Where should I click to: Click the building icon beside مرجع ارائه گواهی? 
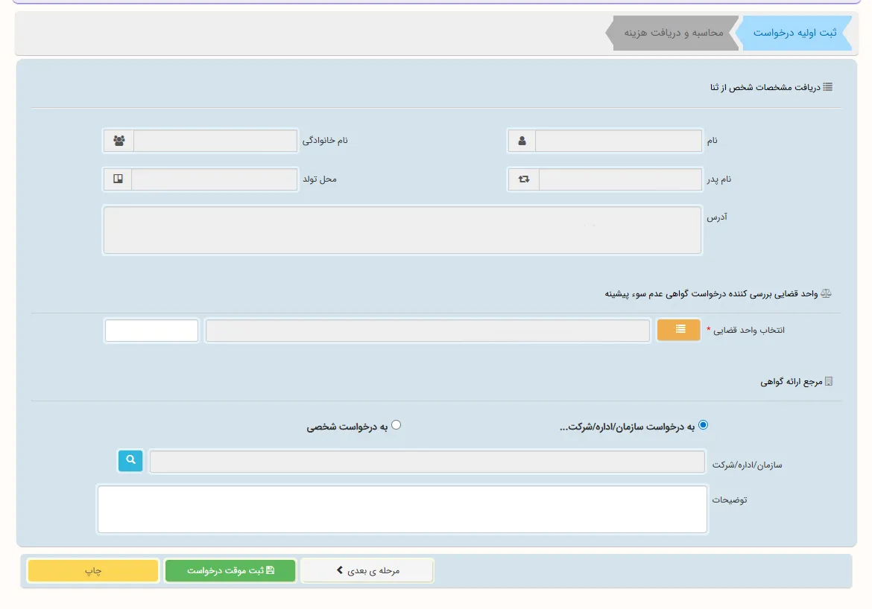point(828,381)
